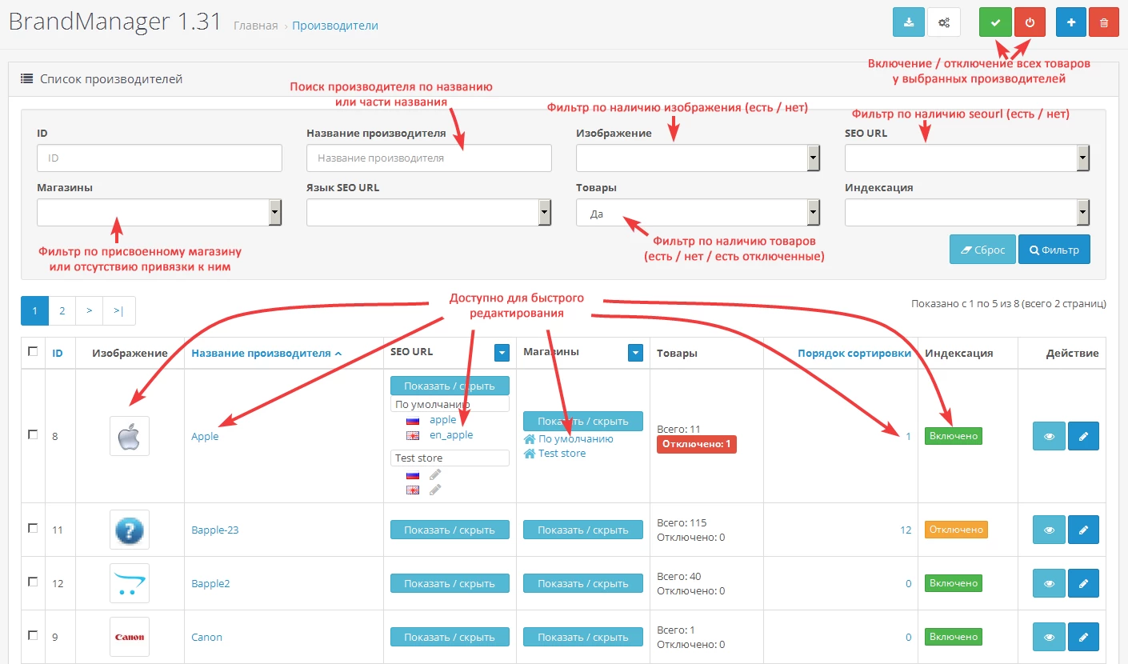The image size is (1128, 664).
Task: Open Производители breadcrumb link
Action: coord(335,26)
